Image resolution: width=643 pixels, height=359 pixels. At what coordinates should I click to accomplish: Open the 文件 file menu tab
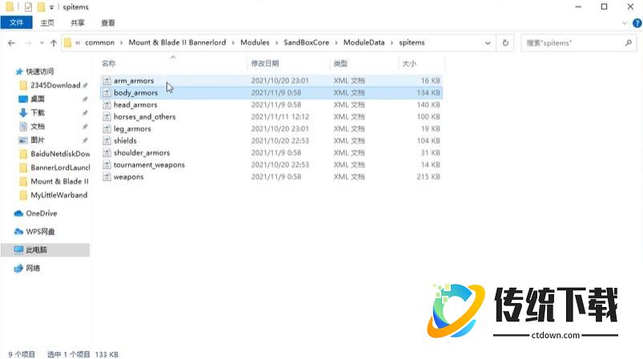tap(16, 23)
